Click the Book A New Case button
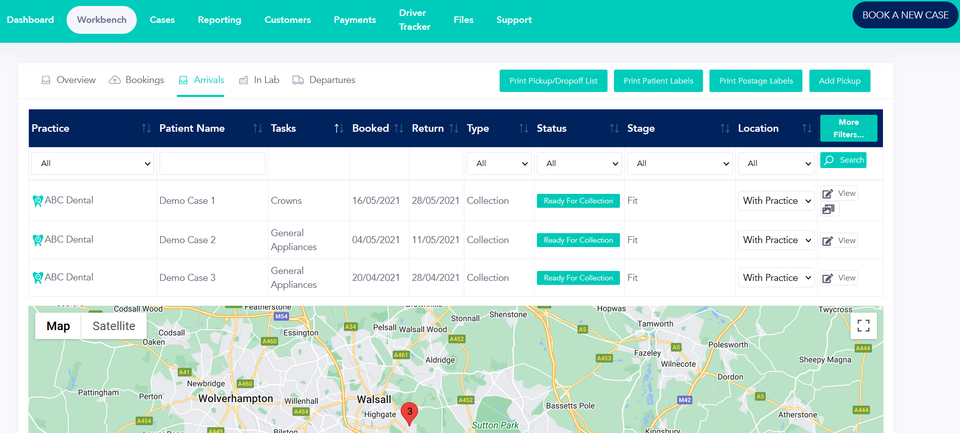Image resolution: width=960 pixels, height=433 pixels. (x=905, y=15)
